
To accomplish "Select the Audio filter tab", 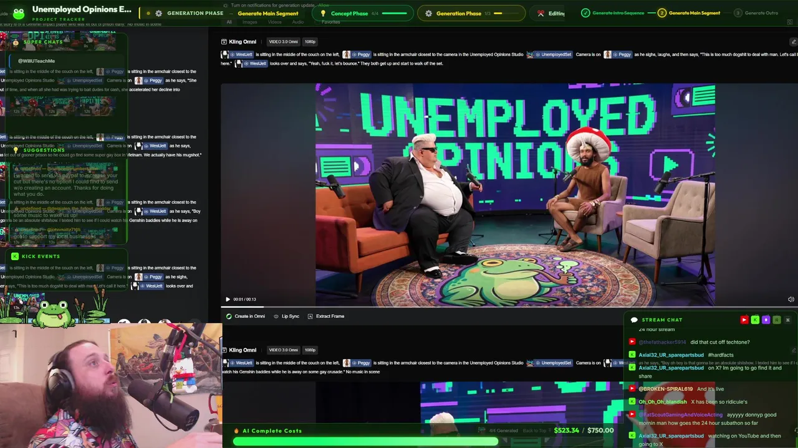I will 298,22.
